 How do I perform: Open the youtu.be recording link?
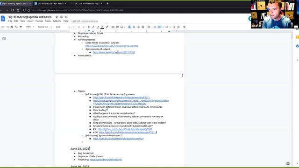(106, 160)
